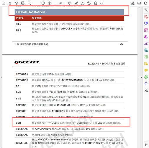The width and height of the screenshot is (149, 148).
Task: Send document by email envelope icon
Action: tap(139, 3)
